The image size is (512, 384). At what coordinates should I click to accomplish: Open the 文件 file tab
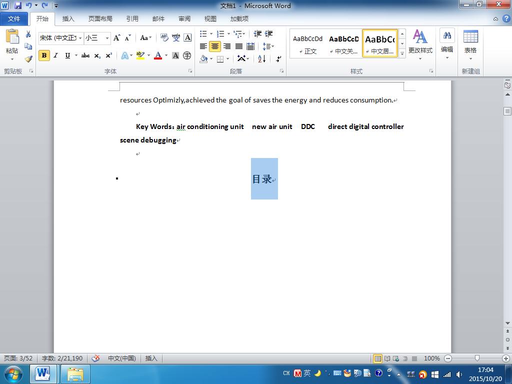click(14, 19)
